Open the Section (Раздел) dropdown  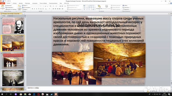pos(25,9)
